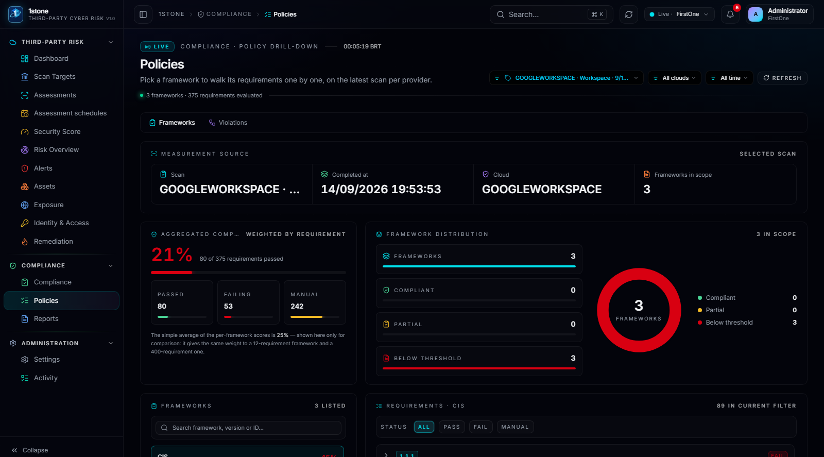Screen dimensions: 824x457
Task: Click the Below Threshold file icon
Action: pyautogui.click(x=386, y=358)
